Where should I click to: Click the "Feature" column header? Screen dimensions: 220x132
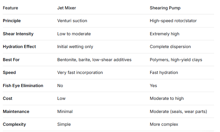[11, 8]
